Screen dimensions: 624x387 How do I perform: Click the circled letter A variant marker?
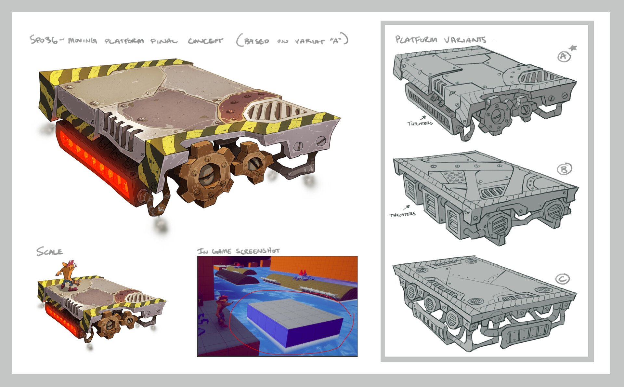pyautogui.click(x=564, y=57)
